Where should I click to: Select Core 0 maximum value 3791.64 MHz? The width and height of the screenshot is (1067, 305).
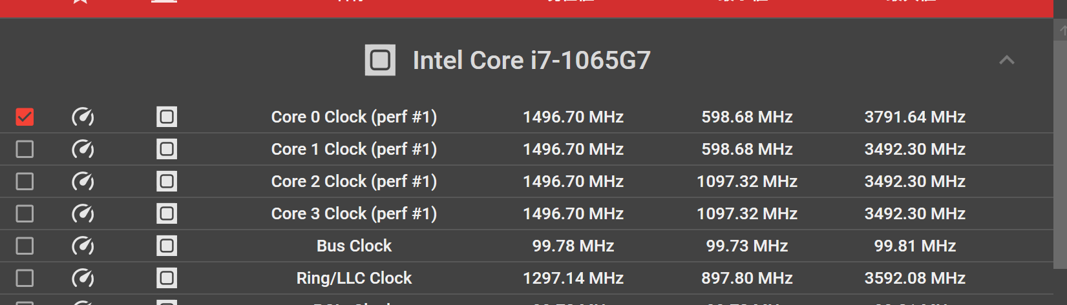tap(915, 117)
